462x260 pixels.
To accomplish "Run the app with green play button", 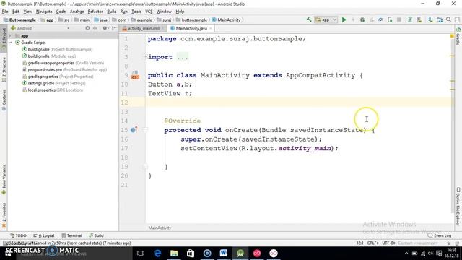I will coord(344,19).
